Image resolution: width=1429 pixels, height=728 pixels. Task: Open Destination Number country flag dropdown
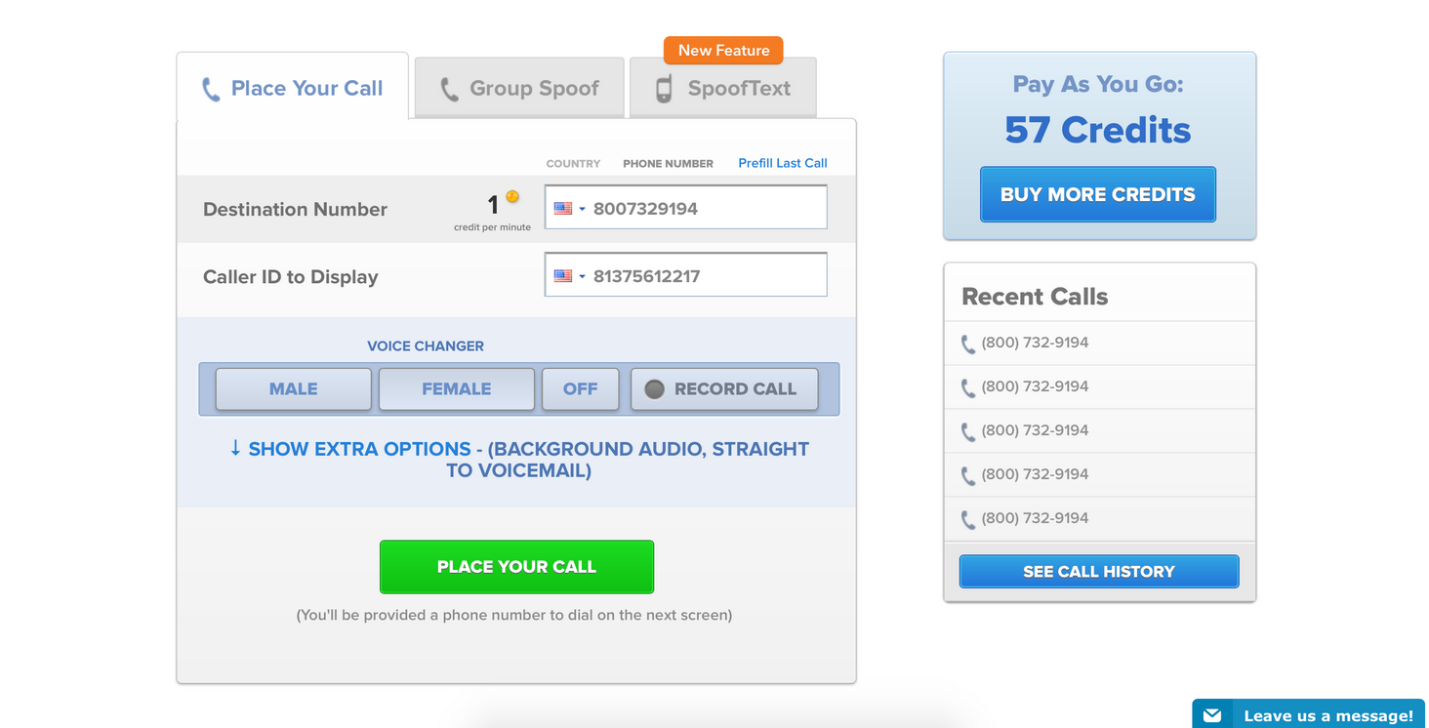point(569,209)
